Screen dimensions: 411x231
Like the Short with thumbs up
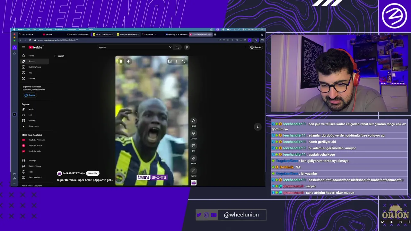[194, 121]
